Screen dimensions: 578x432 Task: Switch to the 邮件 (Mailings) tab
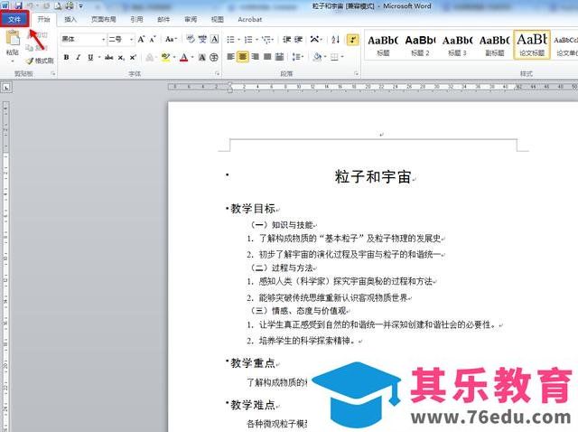click(x=163, y=19)
